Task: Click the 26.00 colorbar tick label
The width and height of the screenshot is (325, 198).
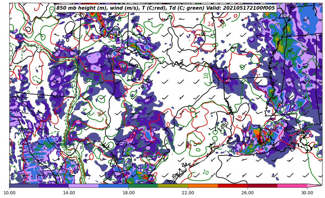Action: point(248,193)
